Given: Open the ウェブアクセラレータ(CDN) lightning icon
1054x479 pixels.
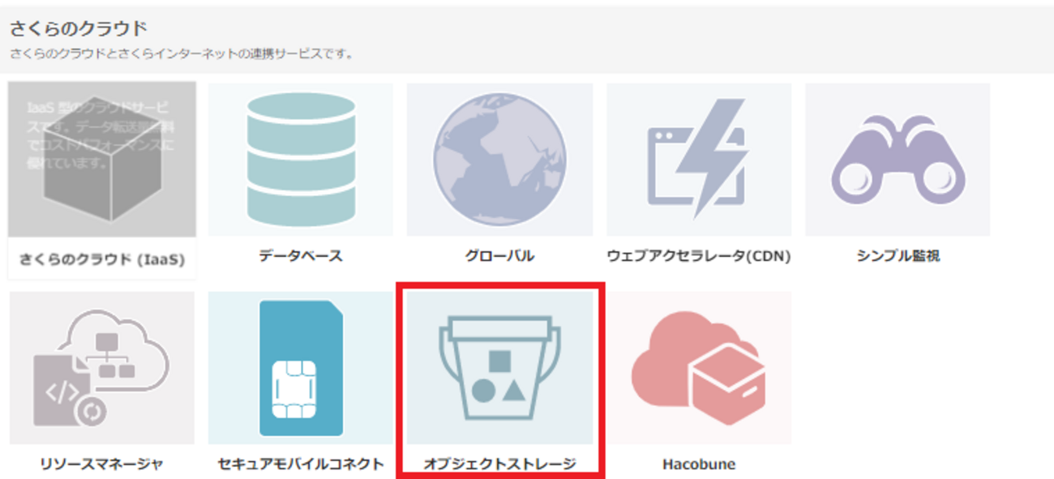Looking at the screenshot, I should [x=699, y=160].
